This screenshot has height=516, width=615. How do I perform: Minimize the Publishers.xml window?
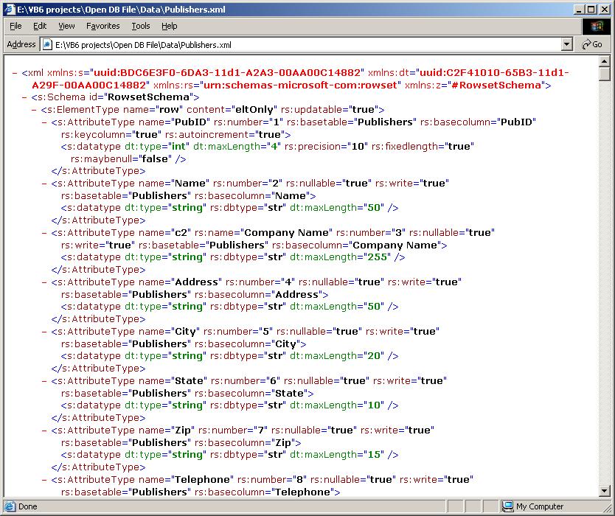click(x=580, y=10)
